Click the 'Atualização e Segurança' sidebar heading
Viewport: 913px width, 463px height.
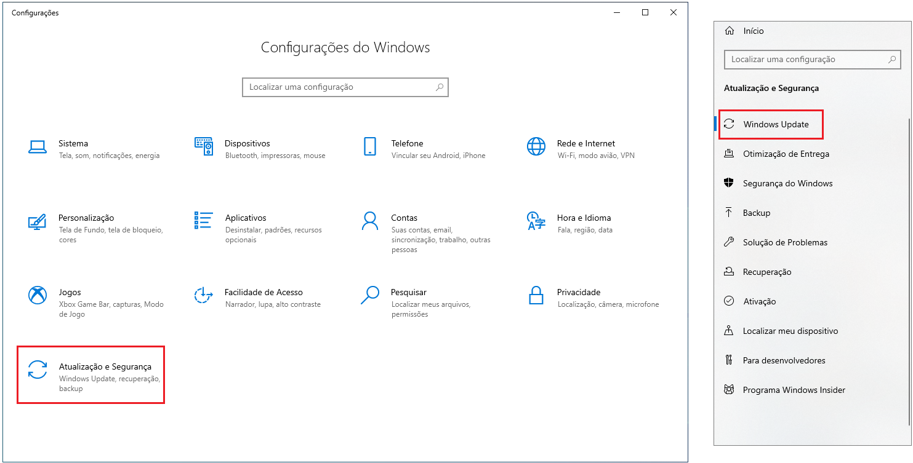[x=771, y=88]
